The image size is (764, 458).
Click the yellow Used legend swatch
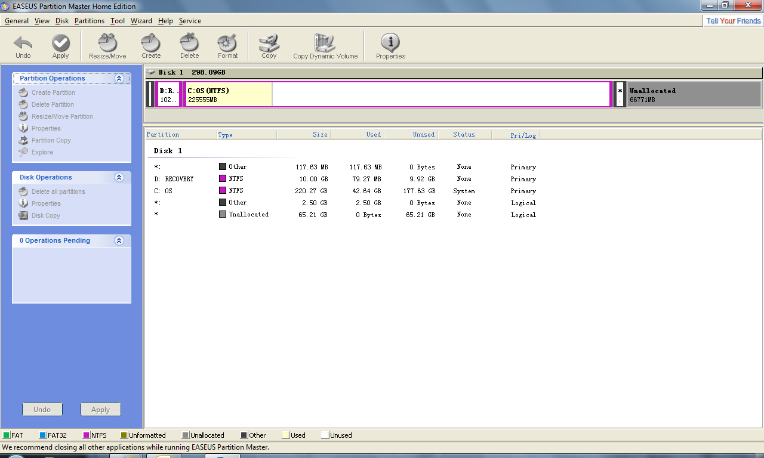pos(286,435)
